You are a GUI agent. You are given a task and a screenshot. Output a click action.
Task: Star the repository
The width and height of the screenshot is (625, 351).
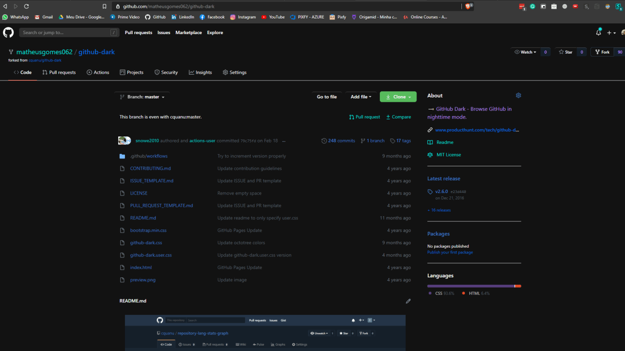click(x=565, y=52)
